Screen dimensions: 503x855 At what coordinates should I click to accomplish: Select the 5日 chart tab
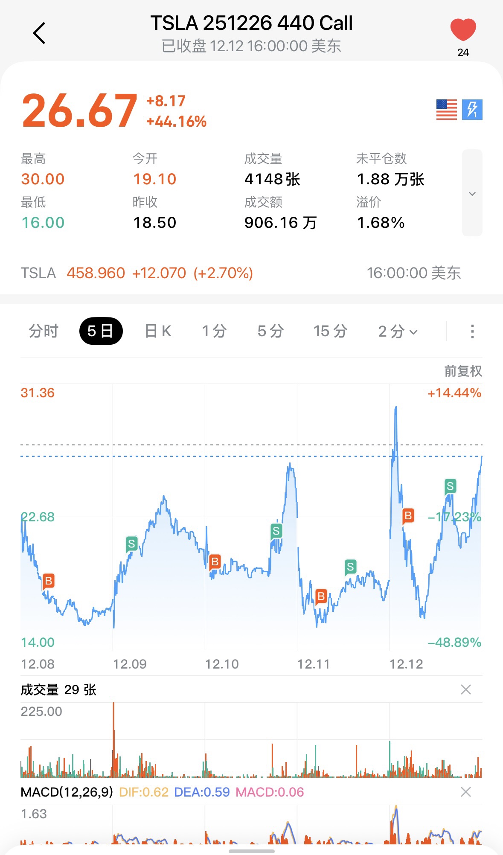101,331
